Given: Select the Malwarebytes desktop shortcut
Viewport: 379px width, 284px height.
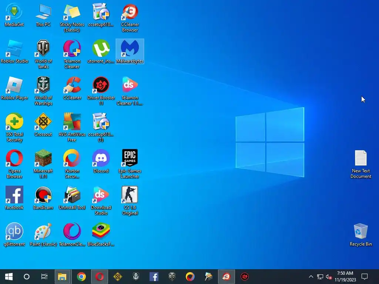Looking at the screenshot, I should (130, 52).
